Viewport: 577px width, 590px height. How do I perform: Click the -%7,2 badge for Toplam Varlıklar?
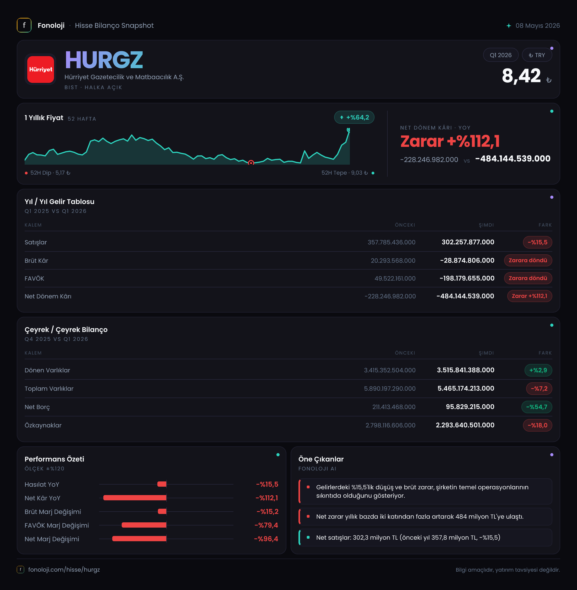[x=539, y=389]
